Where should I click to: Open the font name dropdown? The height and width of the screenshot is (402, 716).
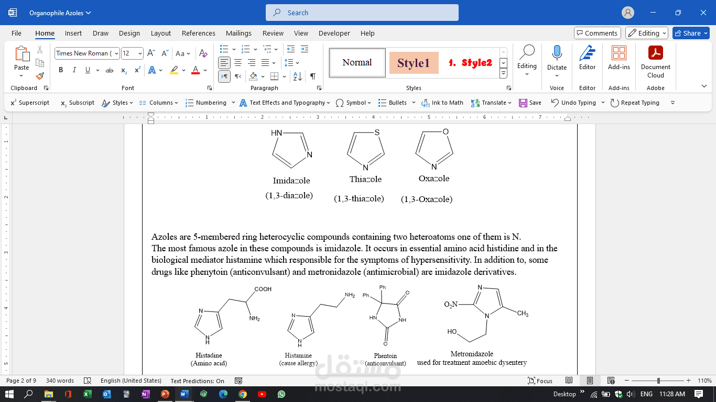click(116, 53)
